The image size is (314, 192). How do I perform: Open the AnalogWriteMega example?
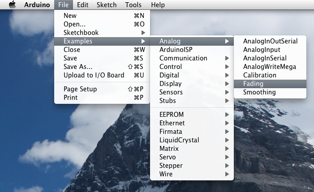click(x=270, y=67)
